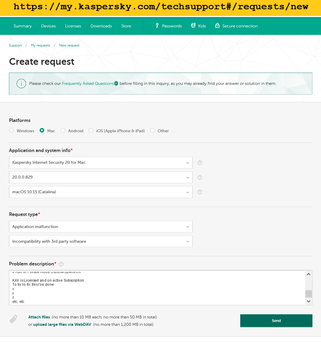The width and height of the screenshot is (321, 342).
Task: Click the Kids face icon
Action: pos(193,26)
